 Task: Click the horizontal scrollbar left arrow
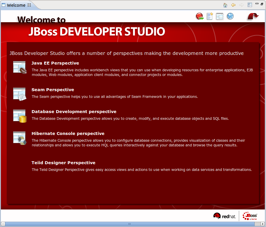[x=3, y=224]
